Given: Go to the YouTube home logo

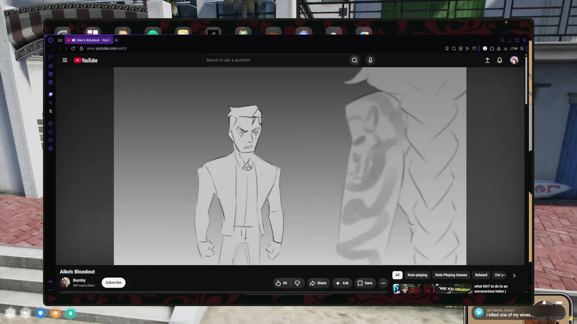Looking at the screenshot, I should tap(86, 60).
